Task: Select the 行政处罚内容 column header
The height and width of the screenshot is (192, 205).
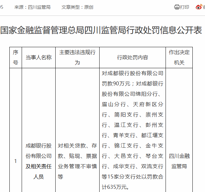Action: click(133, 58)
